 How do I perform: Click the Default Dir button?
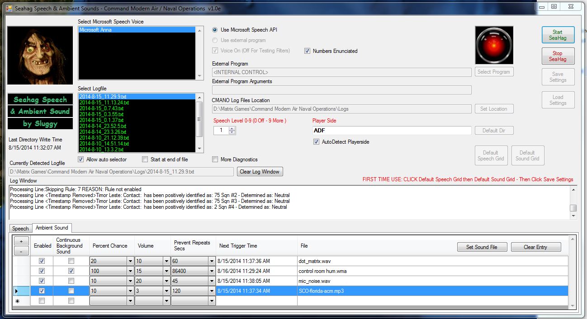494,131
